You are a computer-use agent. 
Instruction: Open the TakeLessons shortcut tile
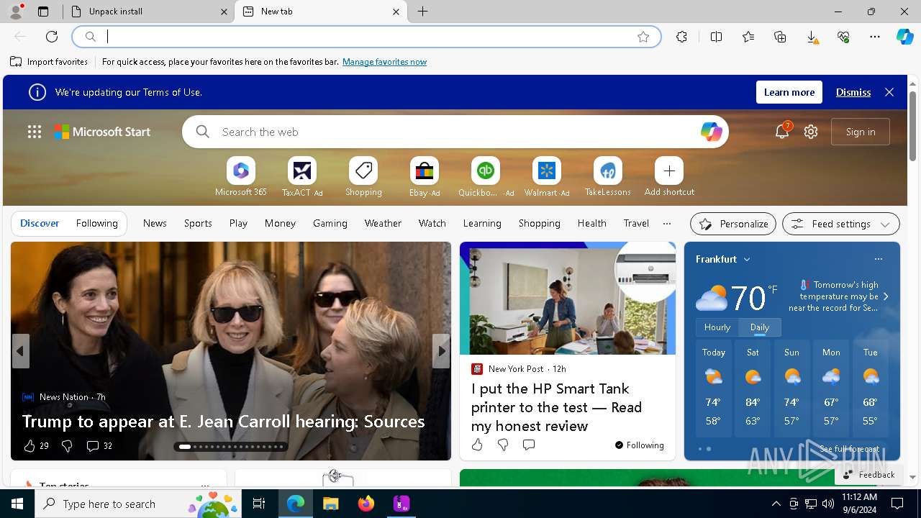(x=608, y=177)
